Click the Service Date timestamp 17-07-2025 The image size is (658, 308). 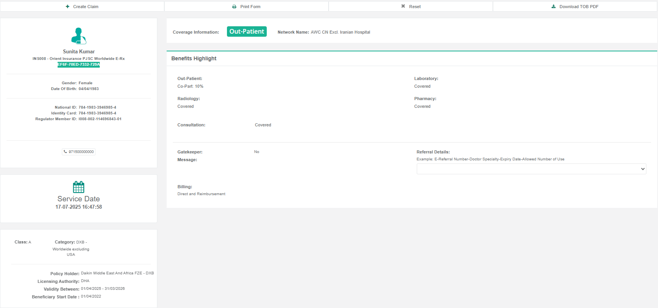(x=78, y=207)
